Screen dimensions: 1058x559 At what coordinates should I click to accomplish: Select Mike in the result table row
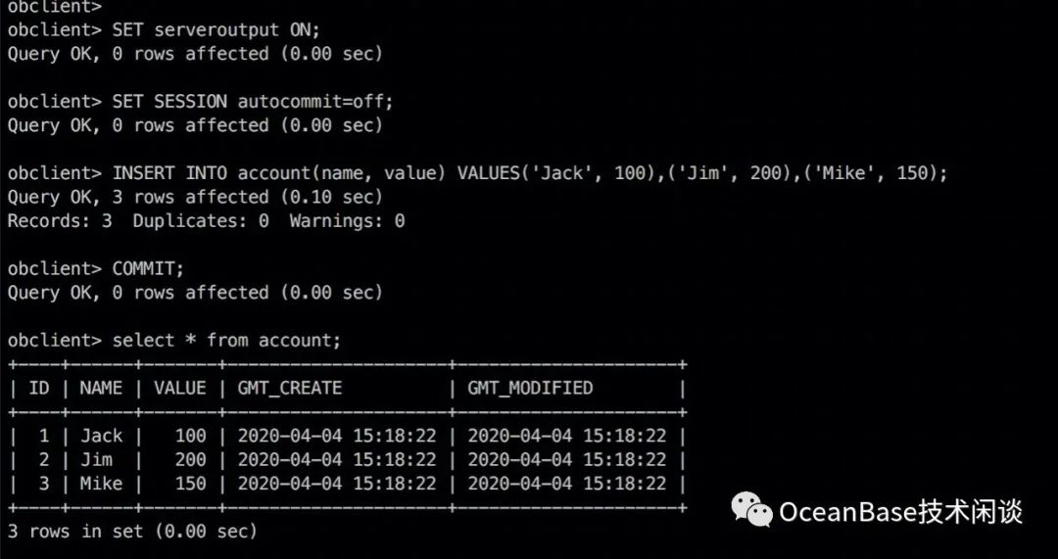101,483
